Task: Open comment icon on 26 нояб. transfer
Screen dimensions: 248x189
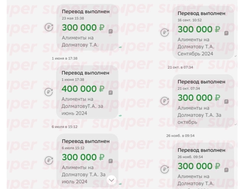Action: point(227,170)
